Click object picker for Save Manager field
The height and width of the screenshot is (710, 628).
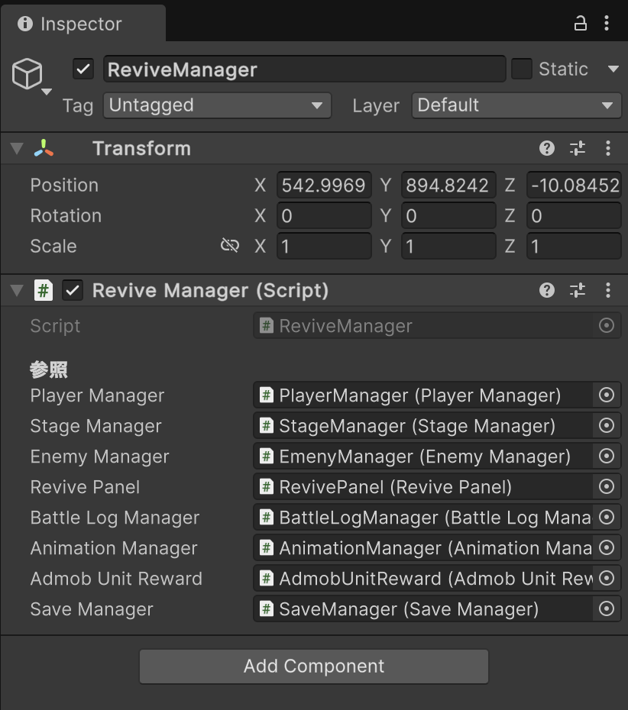click(x=607, y=609)
